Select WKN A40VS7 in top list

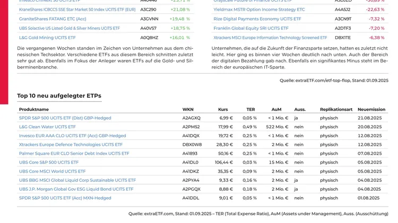coord(148,29)
